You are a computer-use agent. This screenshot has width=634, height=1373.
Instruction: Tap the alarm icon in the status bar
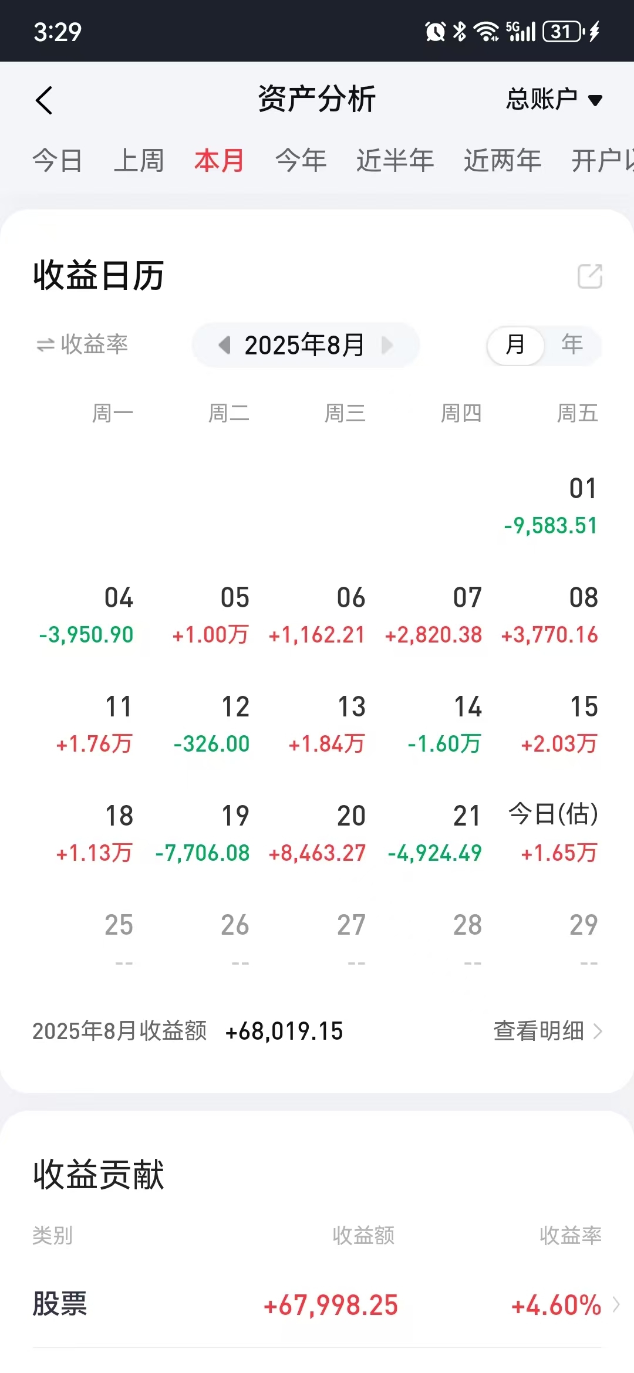coord(435,32)
